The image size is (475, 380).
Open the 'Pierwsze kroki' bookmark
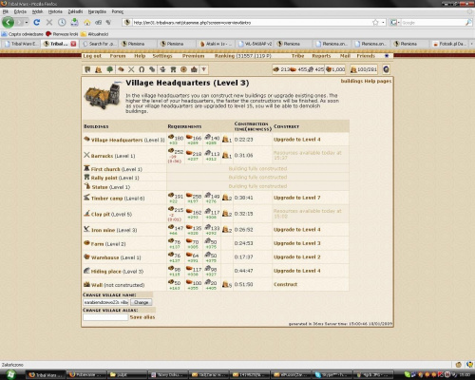(62, 34)
